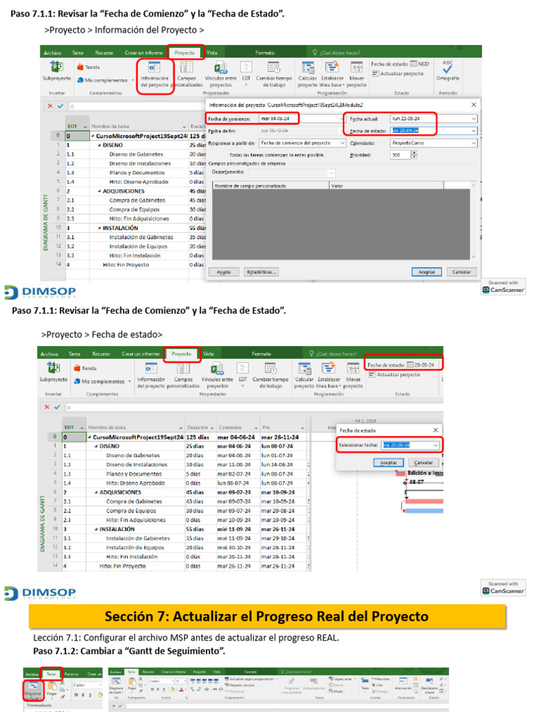Screen dimensions: 534x712
Task: Switch to Vista tab in second screenshot
Action: coord(209,354)
